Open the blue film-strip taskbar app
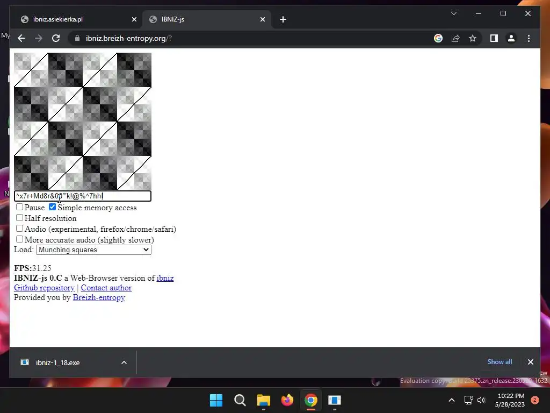This screenshot has width=550, height=413. click(x=334, y=400)
